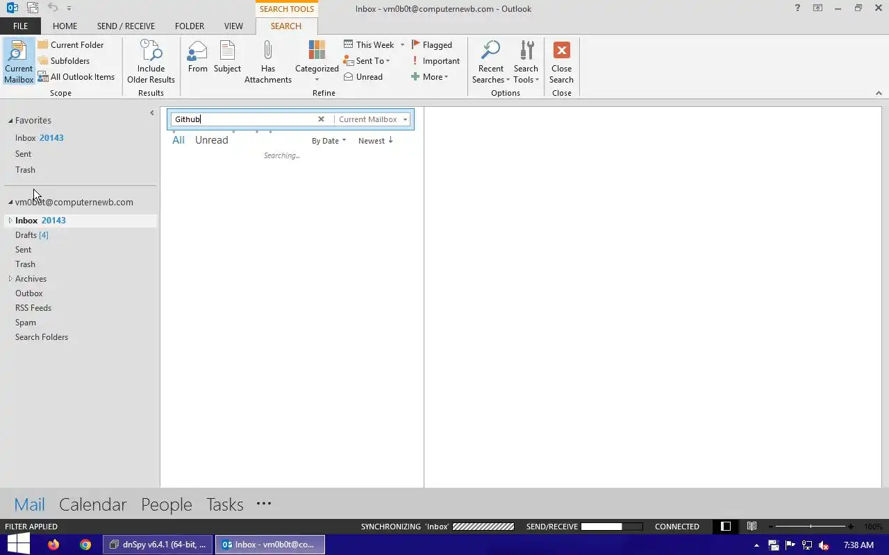Viewport: 889px width, 555px height.
Task: Switch to the HOME tab
Action: tap(65, 26)
